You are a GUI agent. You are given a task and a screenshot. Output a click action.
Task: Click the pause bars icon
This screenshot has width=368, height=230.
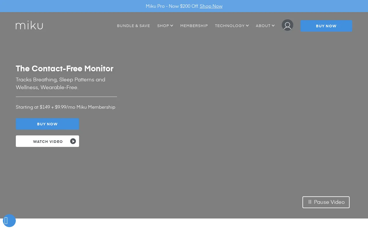[x=310, y=202]
